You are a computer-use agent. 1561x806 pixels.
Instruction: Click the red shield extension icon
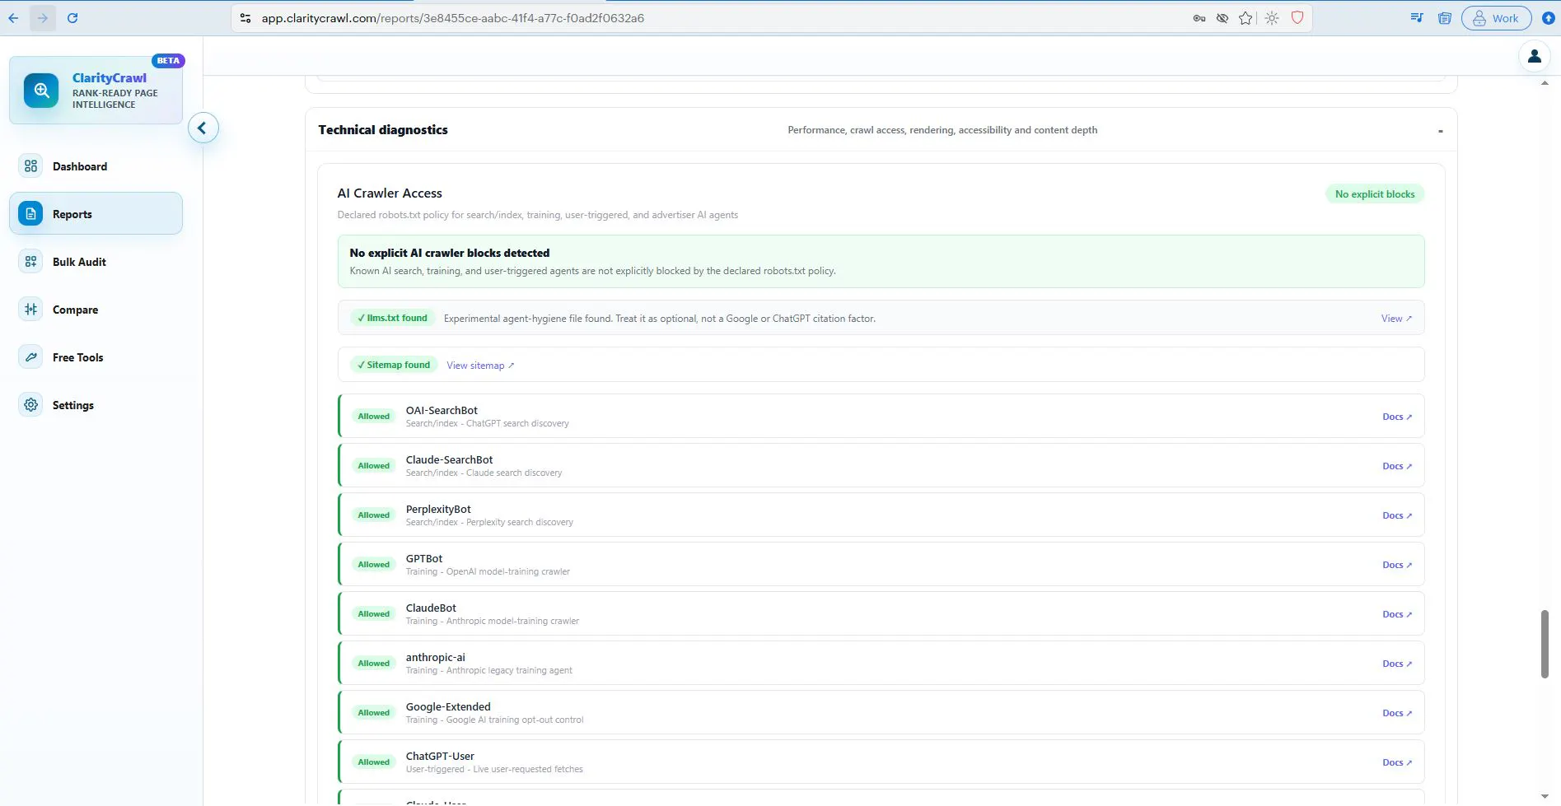point(1297,18)
